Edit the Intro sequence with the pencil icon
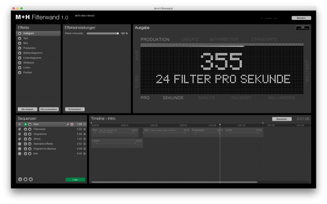This screenshot has height=204, width=327. click(67, 124)
